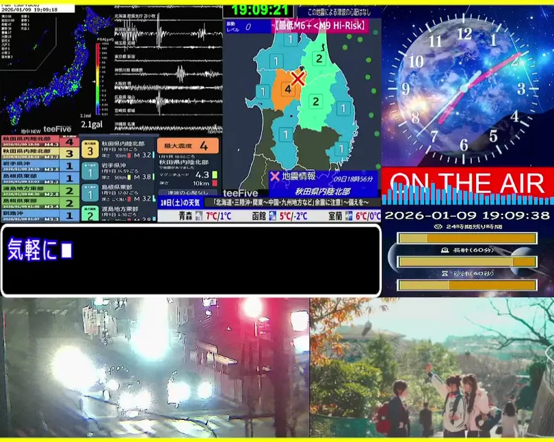
Task: Click the orange intensity 4 region marker on map
Action: point(288,89)
